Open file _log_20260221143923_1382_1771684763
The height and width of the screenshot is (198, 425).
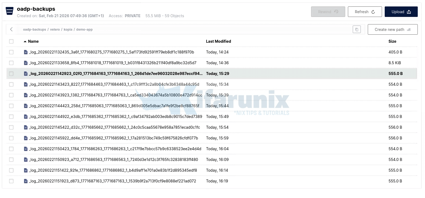[116, 95]
